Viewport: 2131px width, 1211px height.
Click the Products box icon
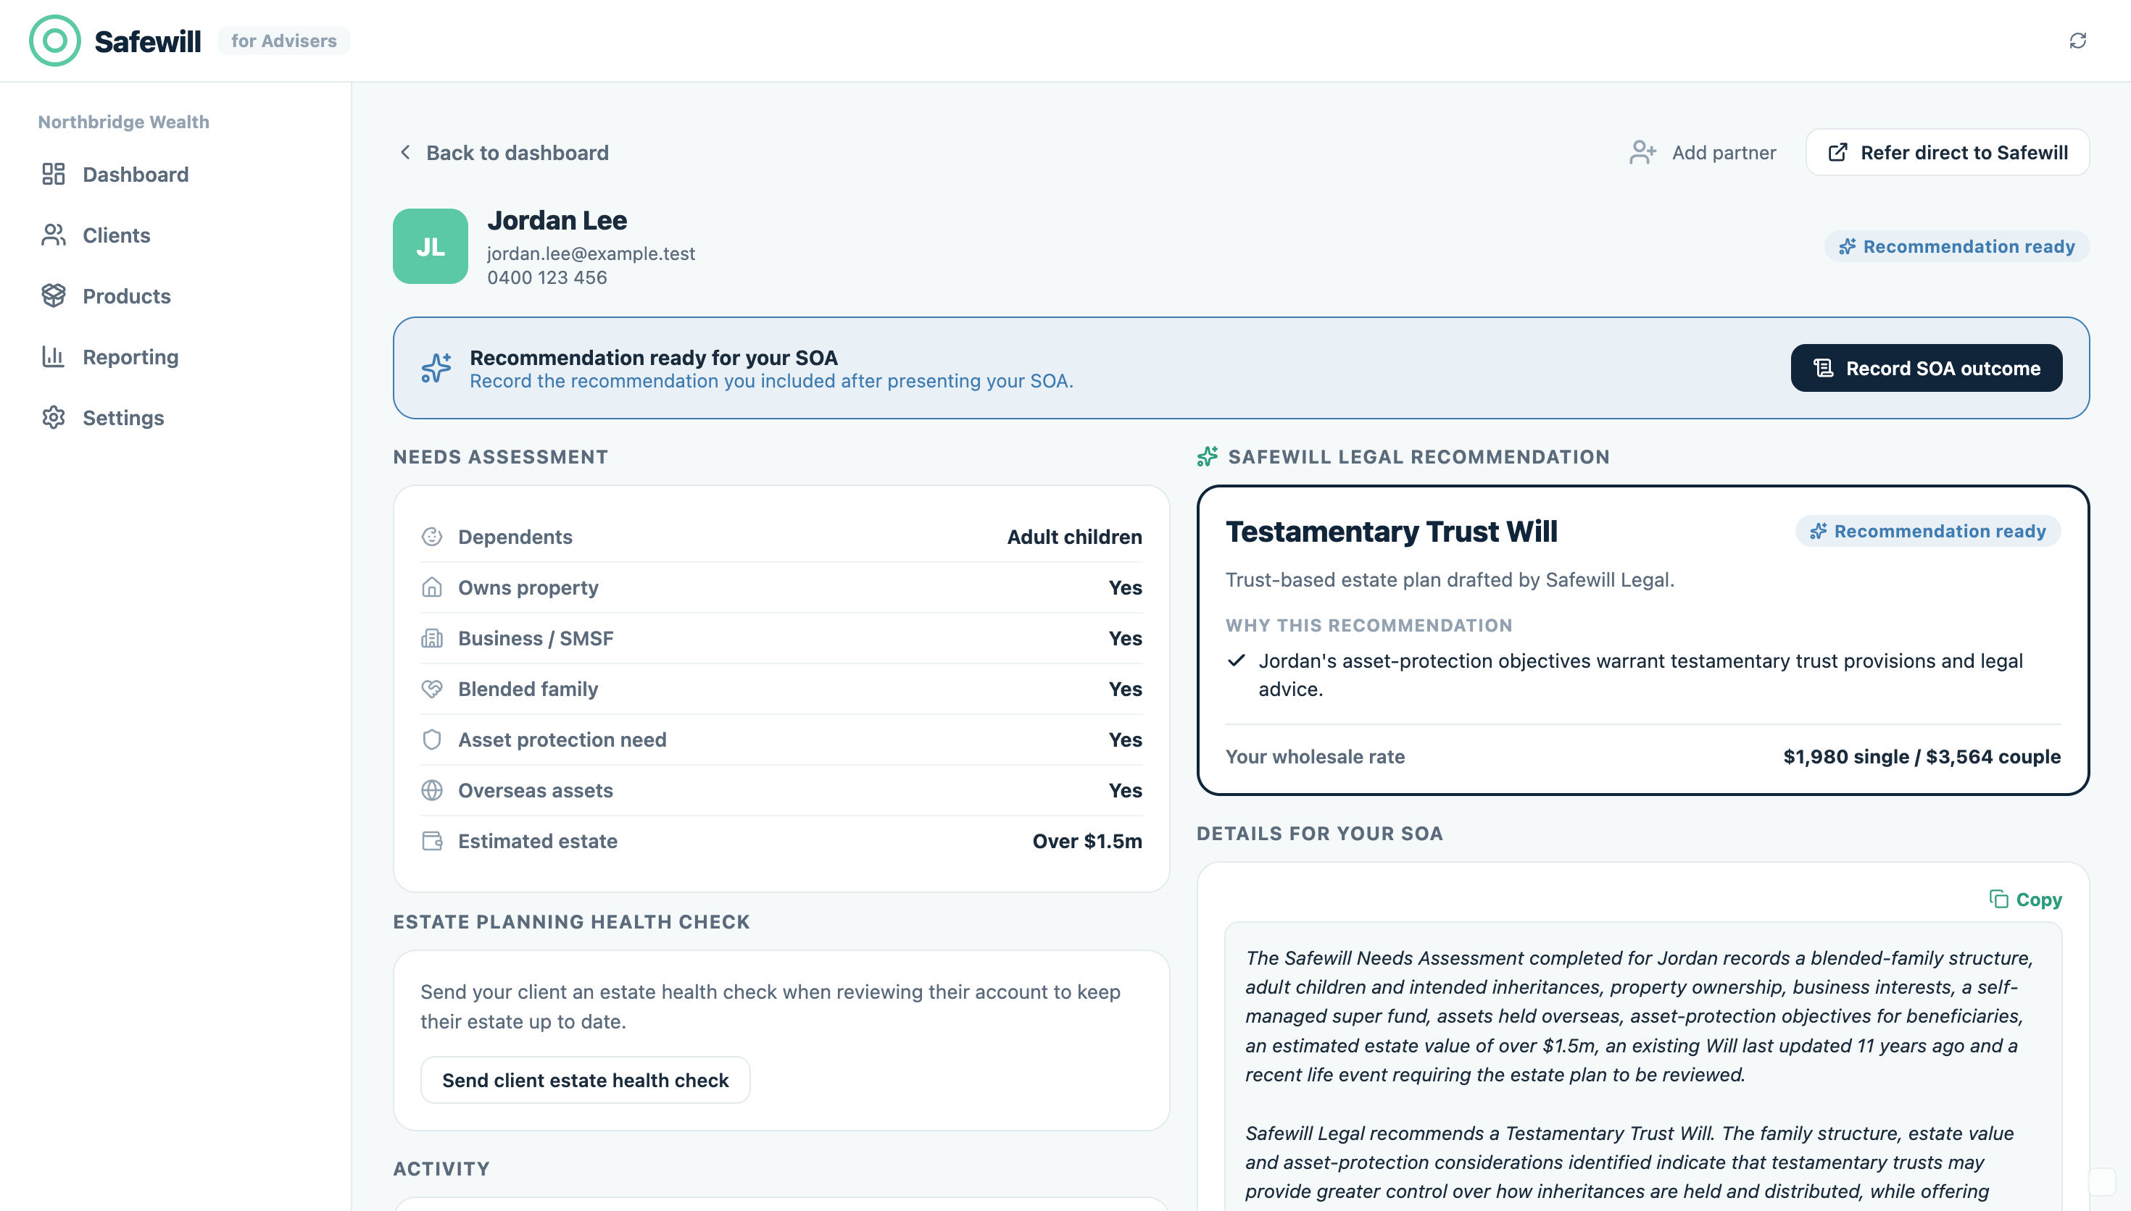point(53,296)
